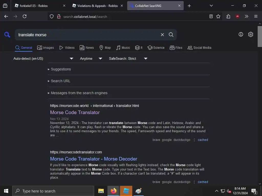Open Firefox from the taskbar
This screenshot has width=262, height=196.
coord(113,191)
